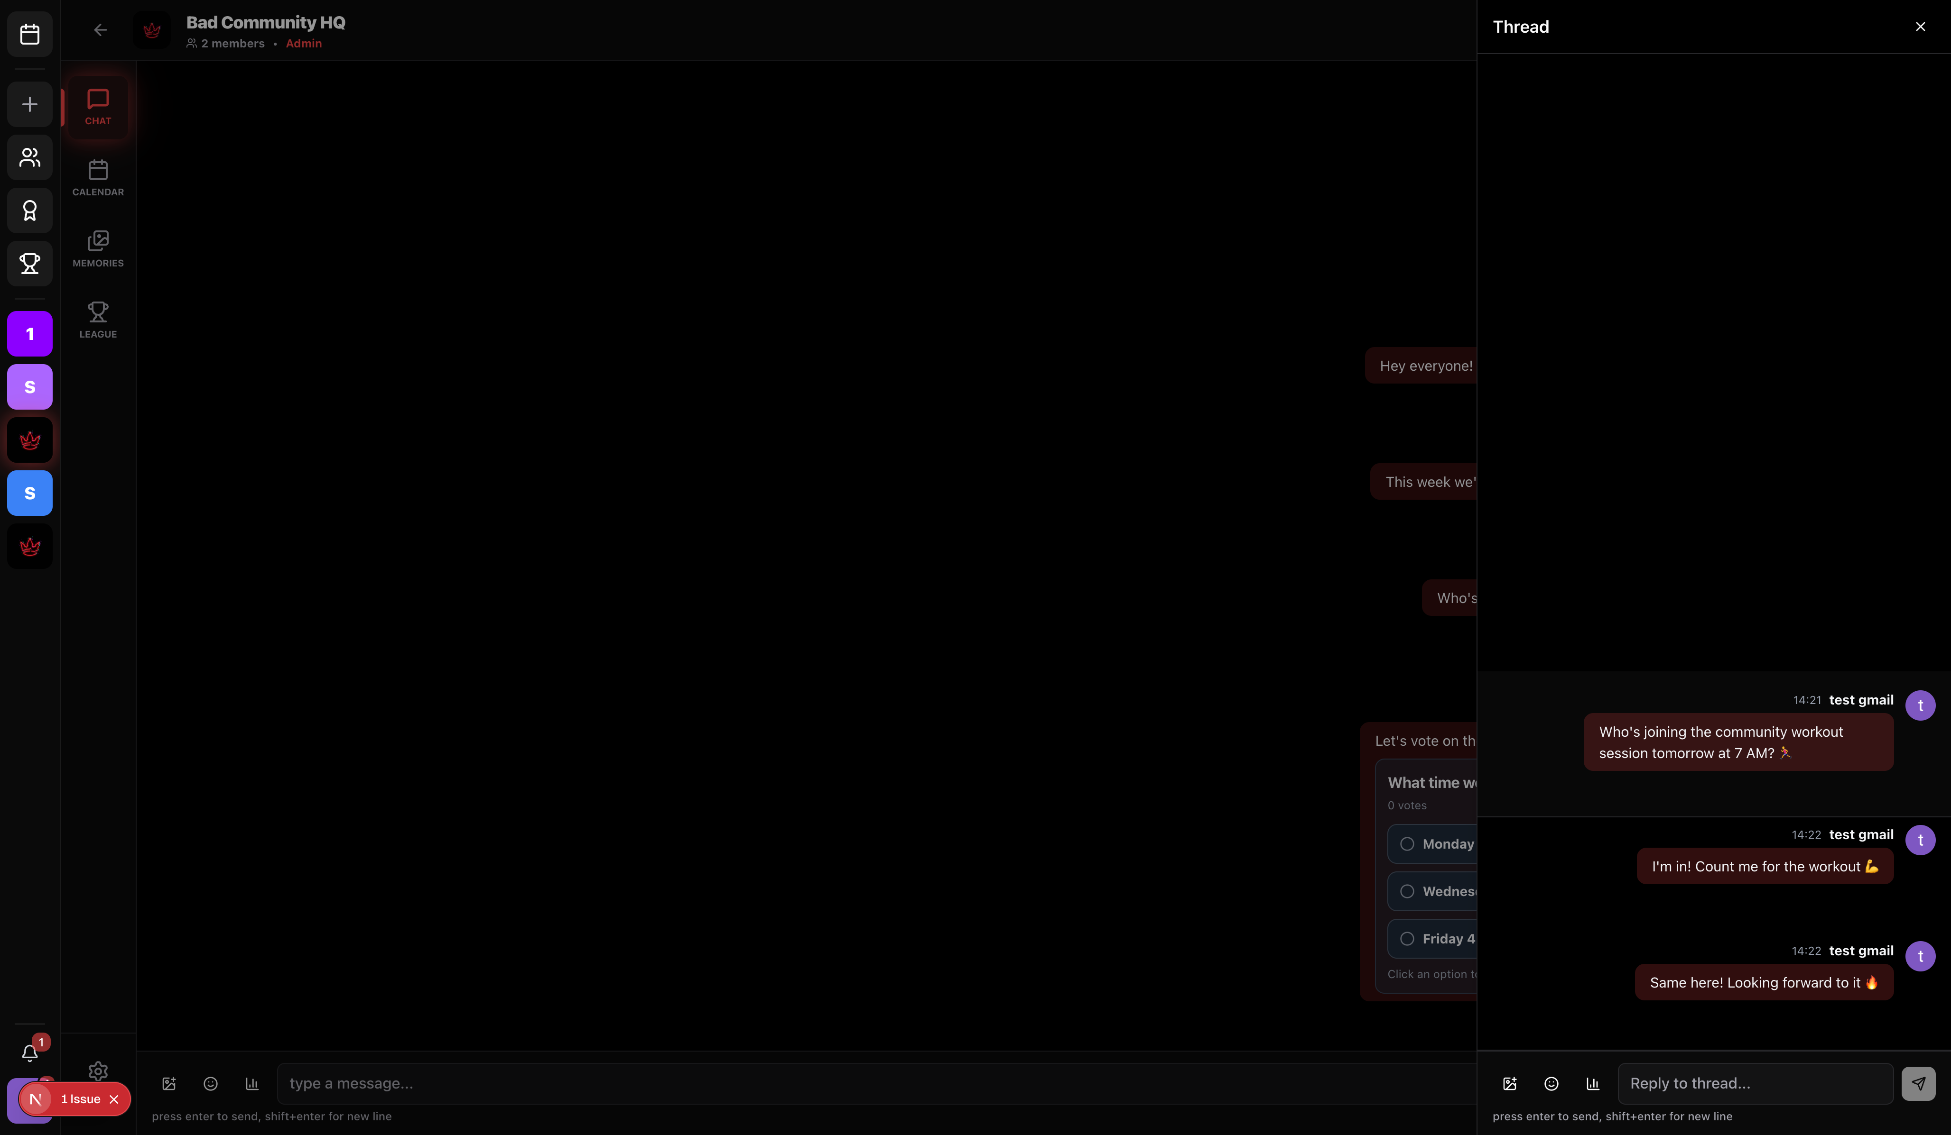The width and height of the screenshot is (1951, 1135).
Task: Close the Thread panel
Action: click(x=1921, y=26)
